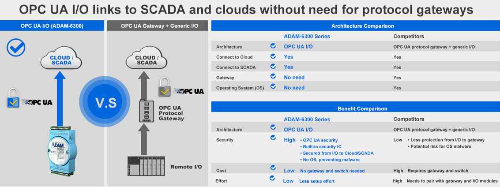Click blue Yes in the Connect to SCADA row
Image resolution: width=500 pixels, height=187 pixels.
tap(288, 67)
